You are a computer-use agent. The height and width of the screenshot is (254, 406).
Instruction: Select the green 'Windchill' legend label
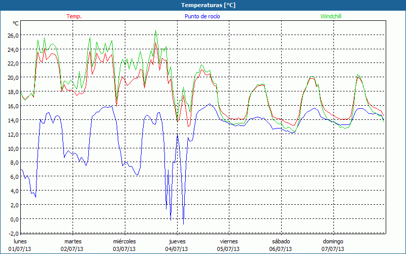pos(331,16)
